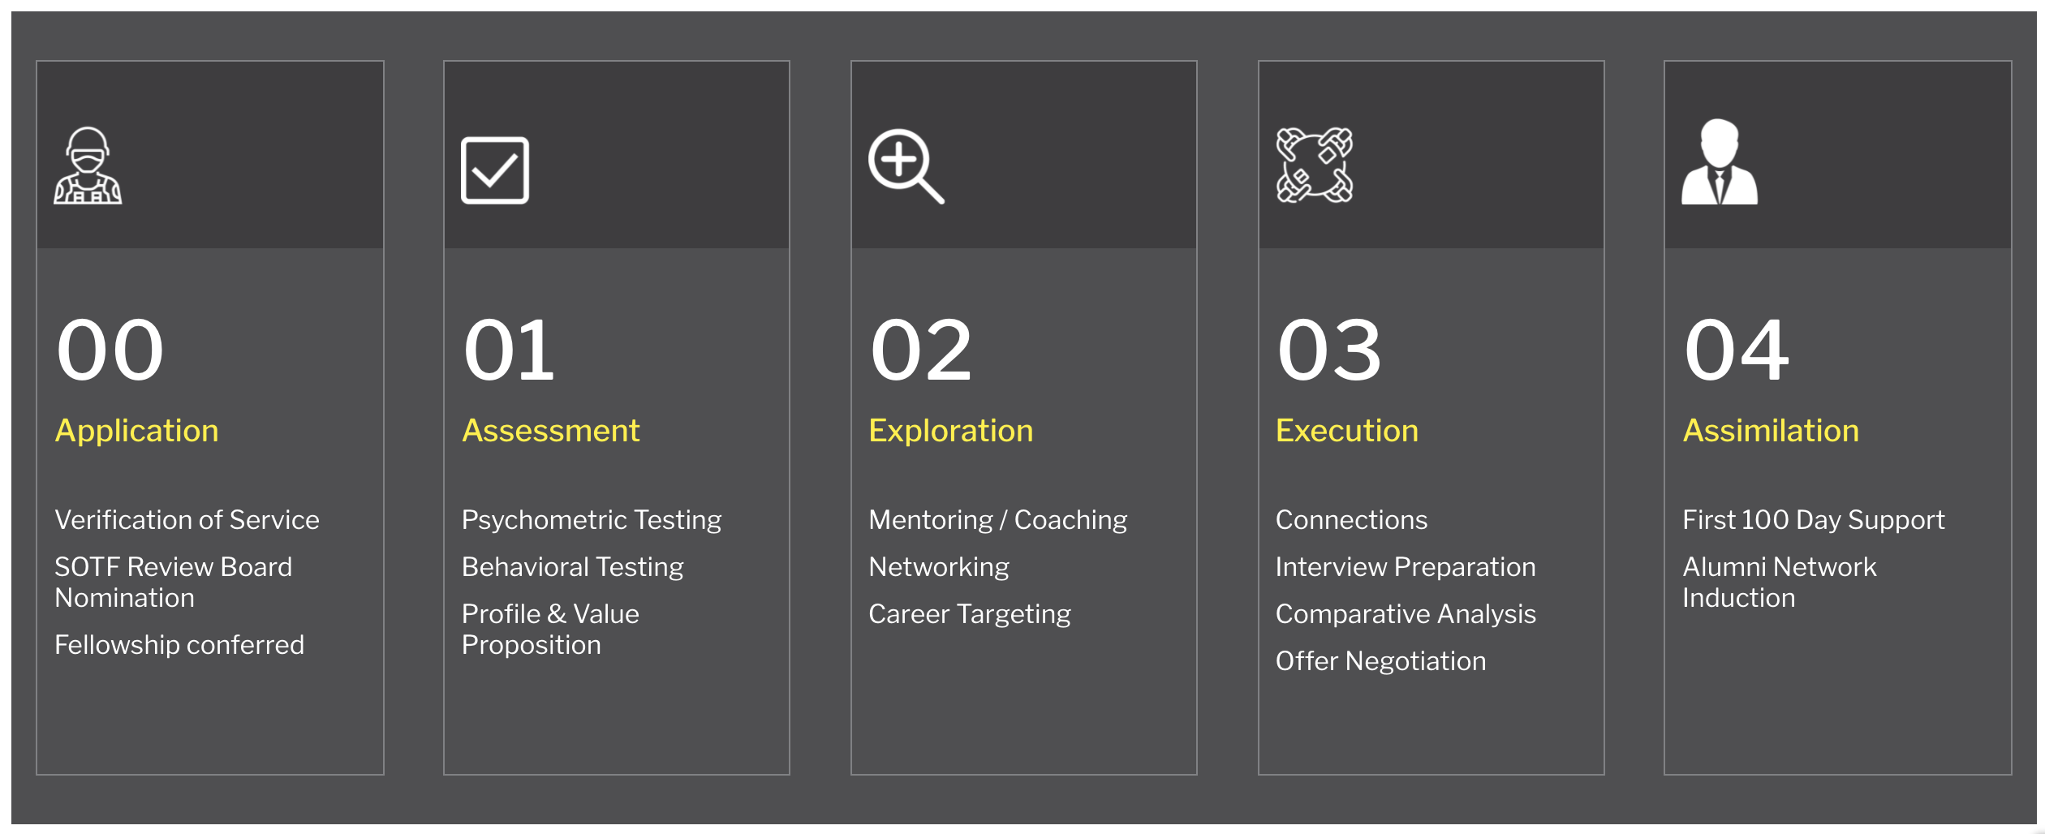The image size is (2045, 834).
Task: Select the Application heading
Action: coord(136,431)
